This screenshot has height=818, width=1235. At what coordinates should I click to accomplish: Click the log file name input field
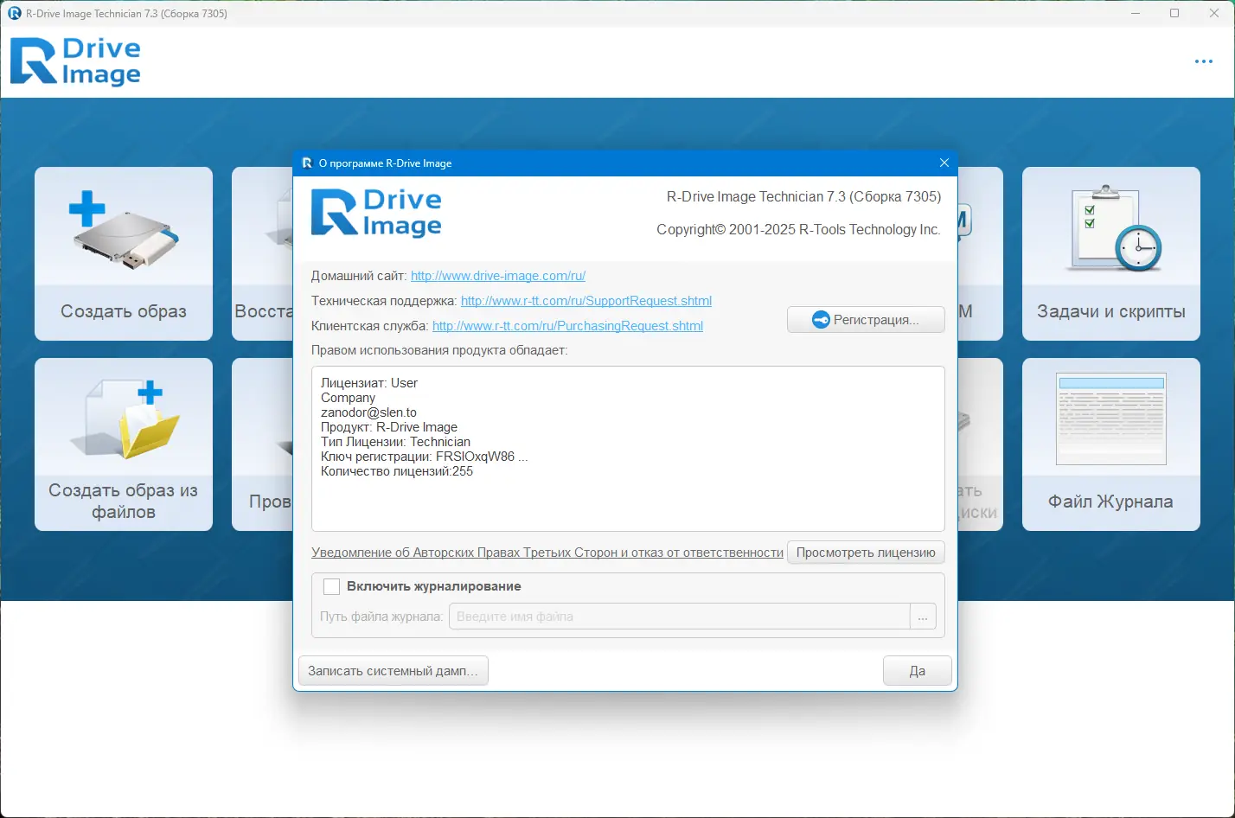click(680, 617)
